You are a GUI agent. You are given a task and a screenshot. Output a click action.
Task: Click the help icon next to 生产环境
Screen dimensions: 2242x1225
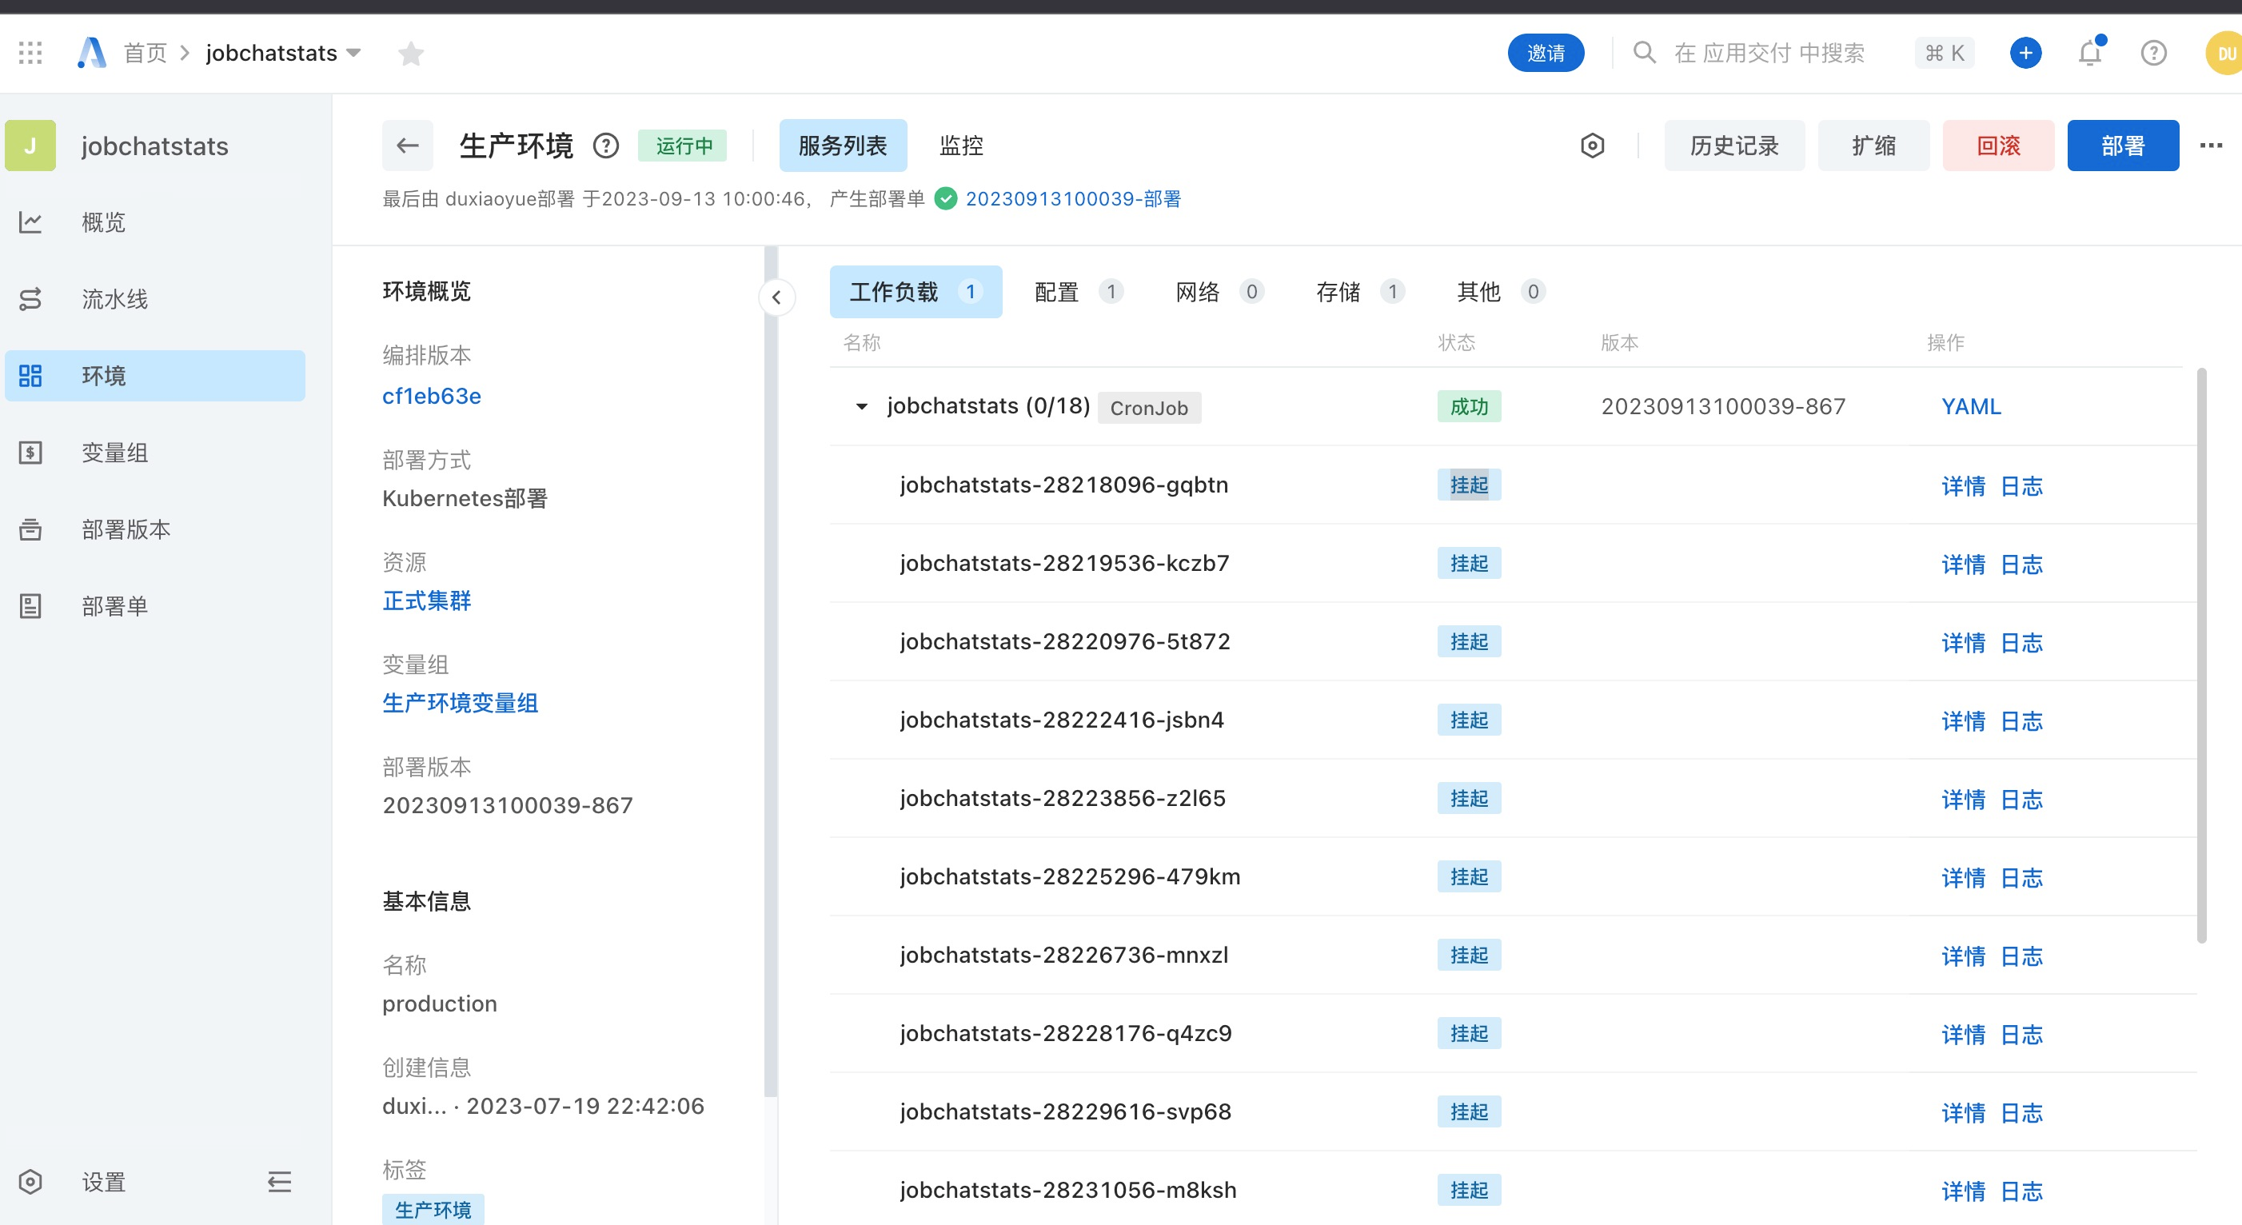606,146
